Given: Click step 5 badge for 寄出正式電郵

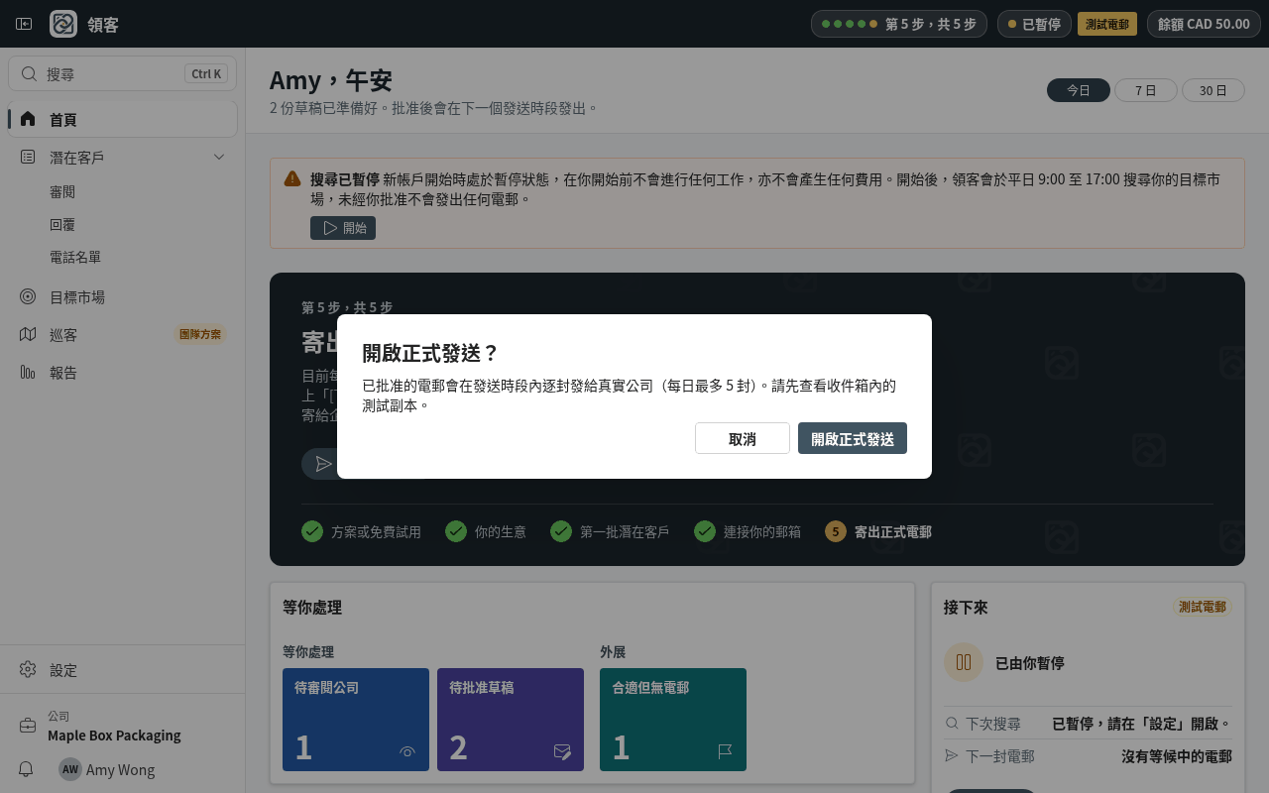Looking at the screenshot, I should [x=836, y=531].
